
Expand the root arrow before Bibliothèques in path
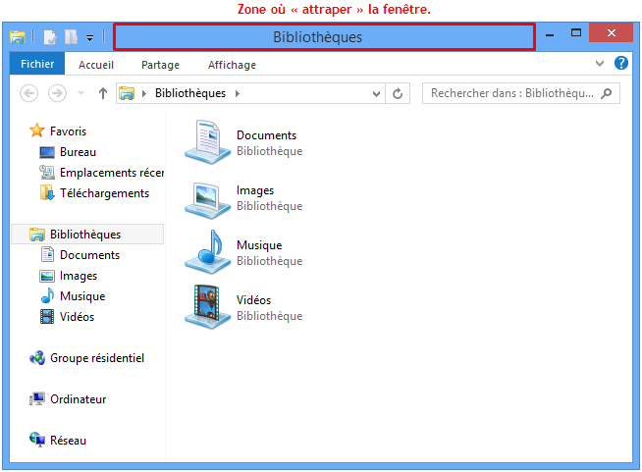[x=144, y=94]
